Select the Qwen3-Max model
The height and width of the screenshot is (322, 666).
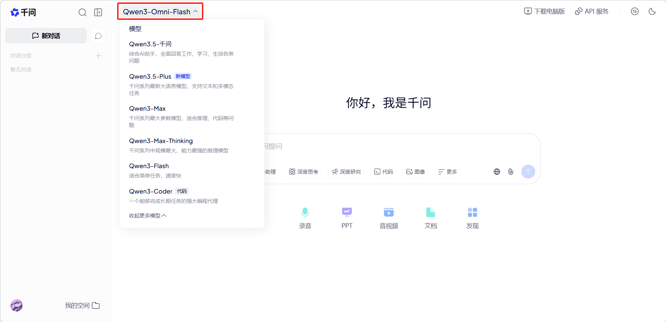click(x=147, y=109)
